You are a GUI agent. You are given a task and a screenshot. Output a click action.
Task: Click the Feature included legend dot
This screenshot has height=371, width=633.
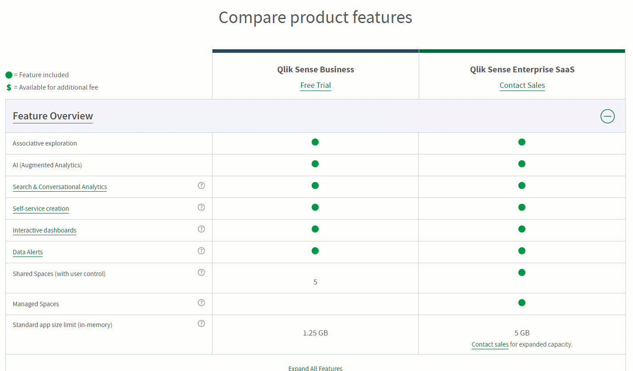coord(9,75)
